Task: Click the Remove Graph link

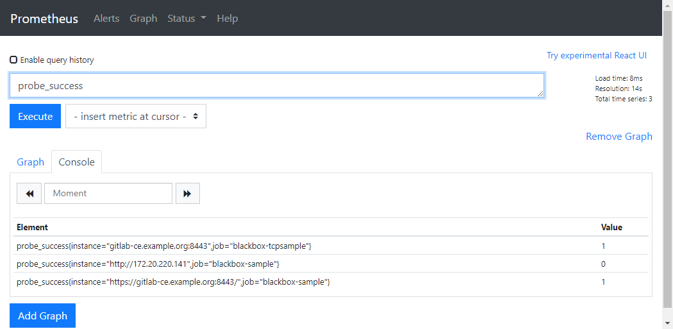Action: click(619, 136)
